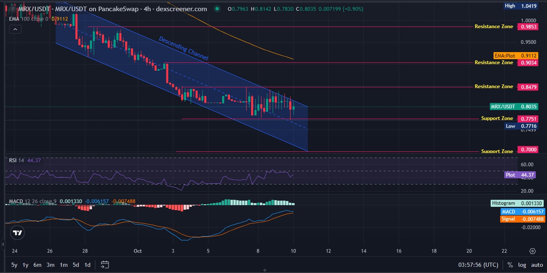Screen dimensions: 547x273
Task: Click the 0.9034 resistance price label
Action: pos(528,62)
